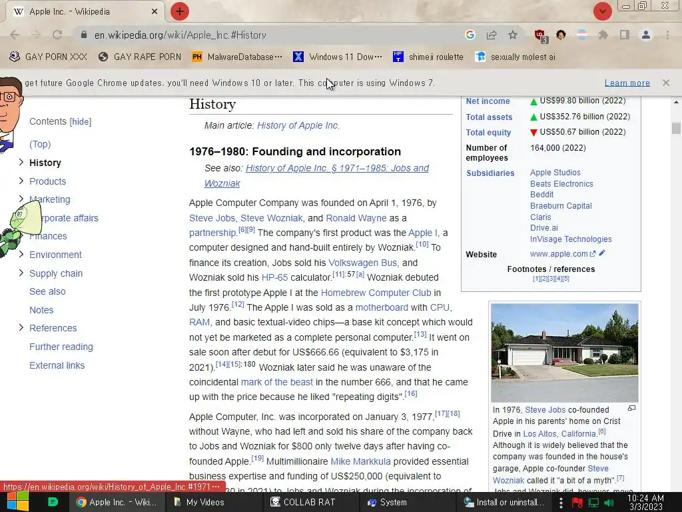Open the Windows Start button
682x512 pixels.
coord(18,502)
